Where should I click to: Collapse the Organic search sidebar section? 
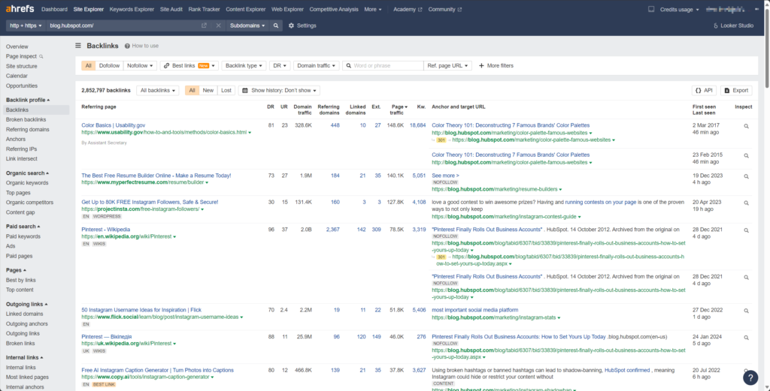tap(26, 173)
